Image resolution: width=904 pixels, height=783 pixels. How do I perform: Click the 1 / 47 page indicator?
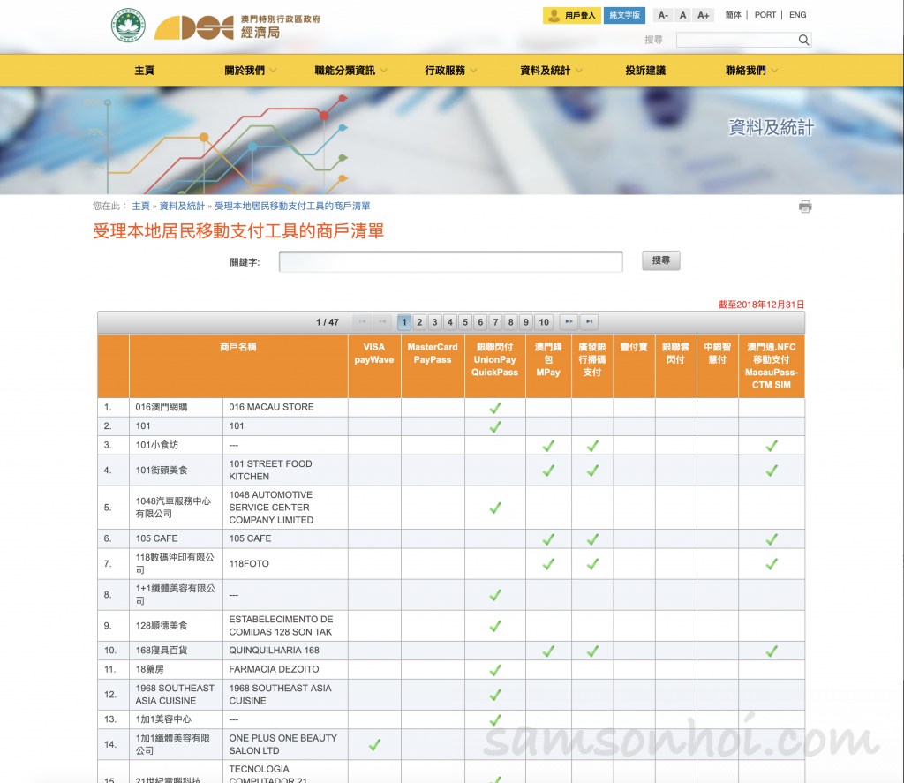328,322
